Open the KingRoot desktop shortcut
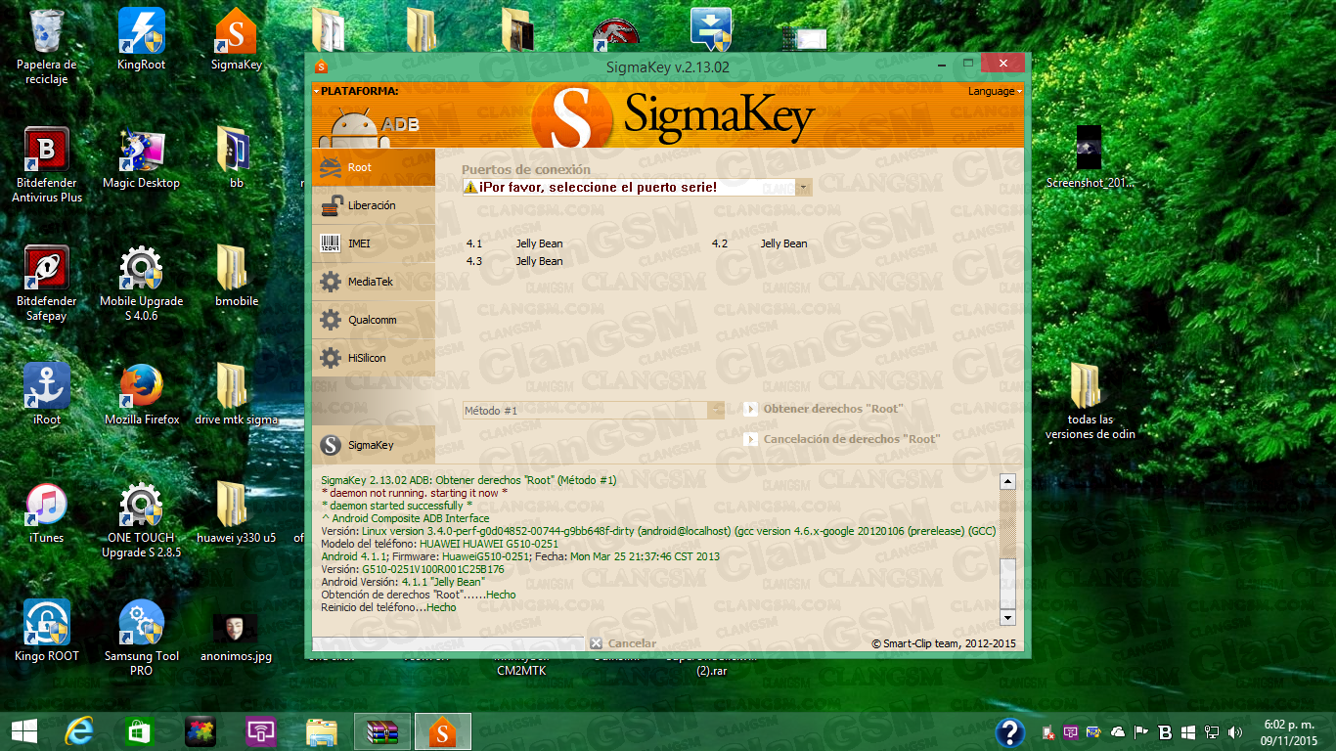The image size is (1336, 751). [x=141, y=40]
